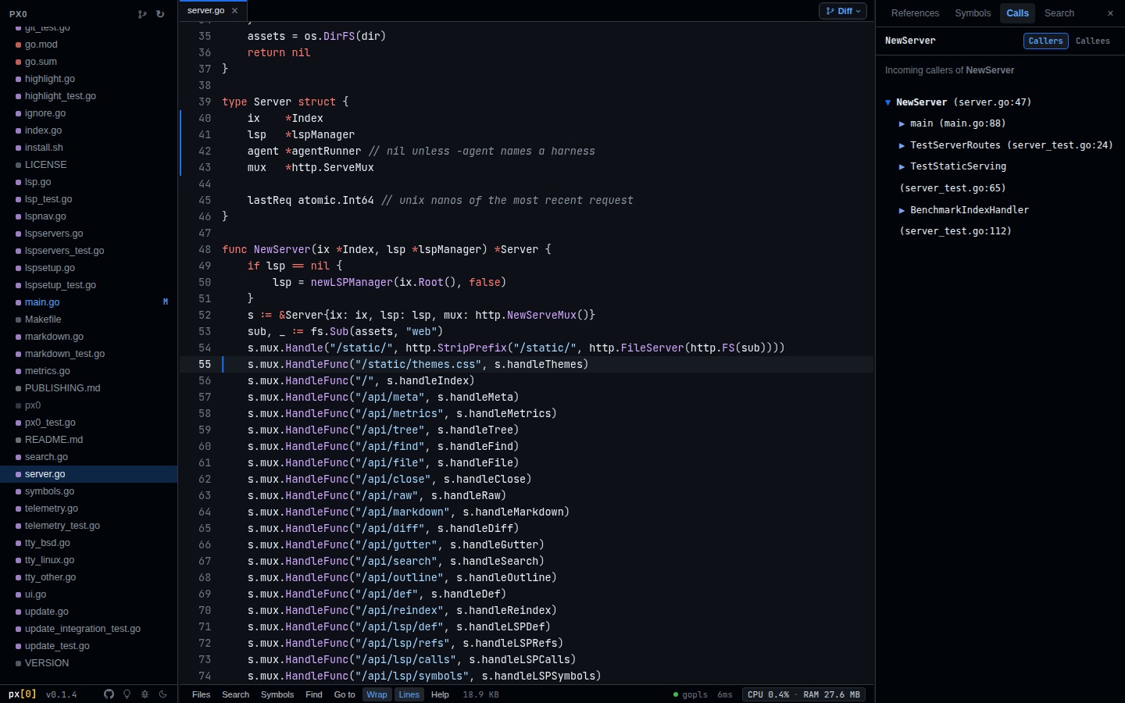This screenshot has height=703, width=1125.
Task: Open PUBLISHING.md in the file tree
Action: point(88,388)
